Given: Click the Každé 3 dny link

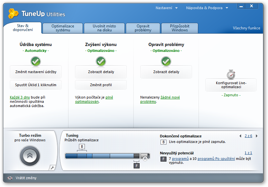Looking at the screenshot, I should tap(20, 97).
